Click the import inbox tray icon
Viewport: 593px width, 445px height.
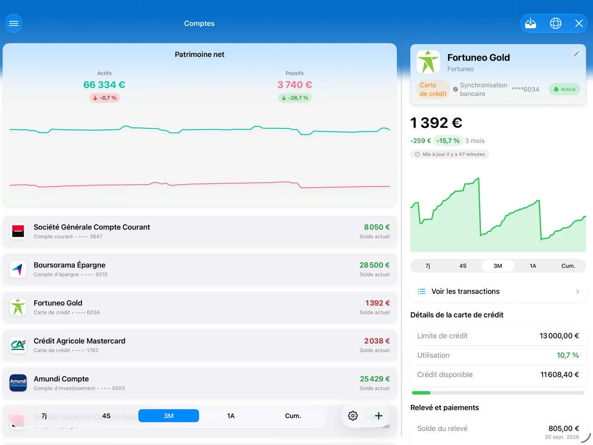pyautogui.click(x=530, y=23)
